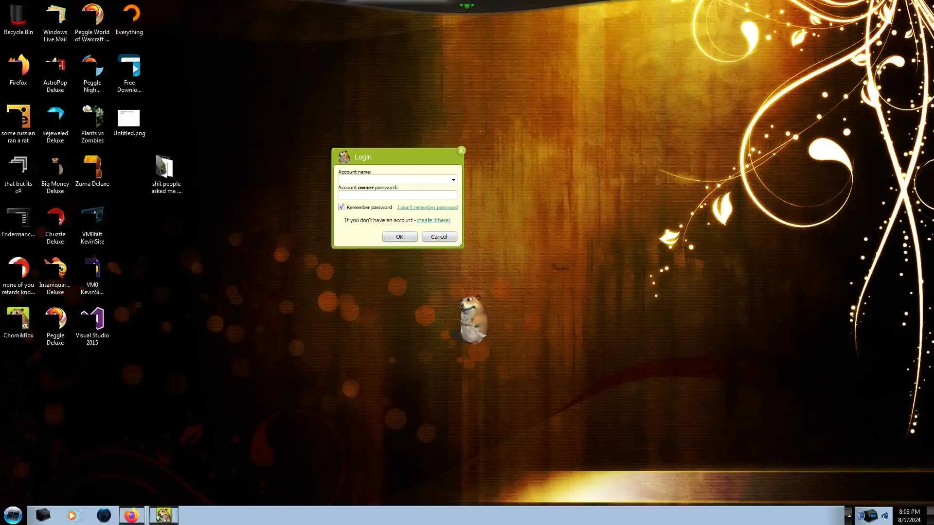Image resolution: width=934 pixels, height=525 pixels.
Task: Uncheck the Remember password checkbox
Action: 341,207
